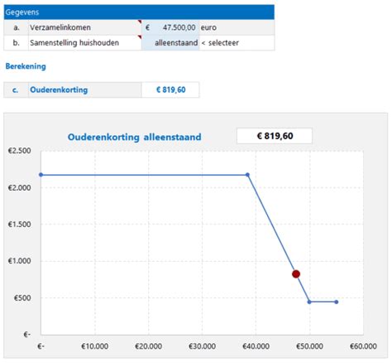Click the €2.500 y-axis label
This screenshot has height=363, width=392.
point(19,151)
